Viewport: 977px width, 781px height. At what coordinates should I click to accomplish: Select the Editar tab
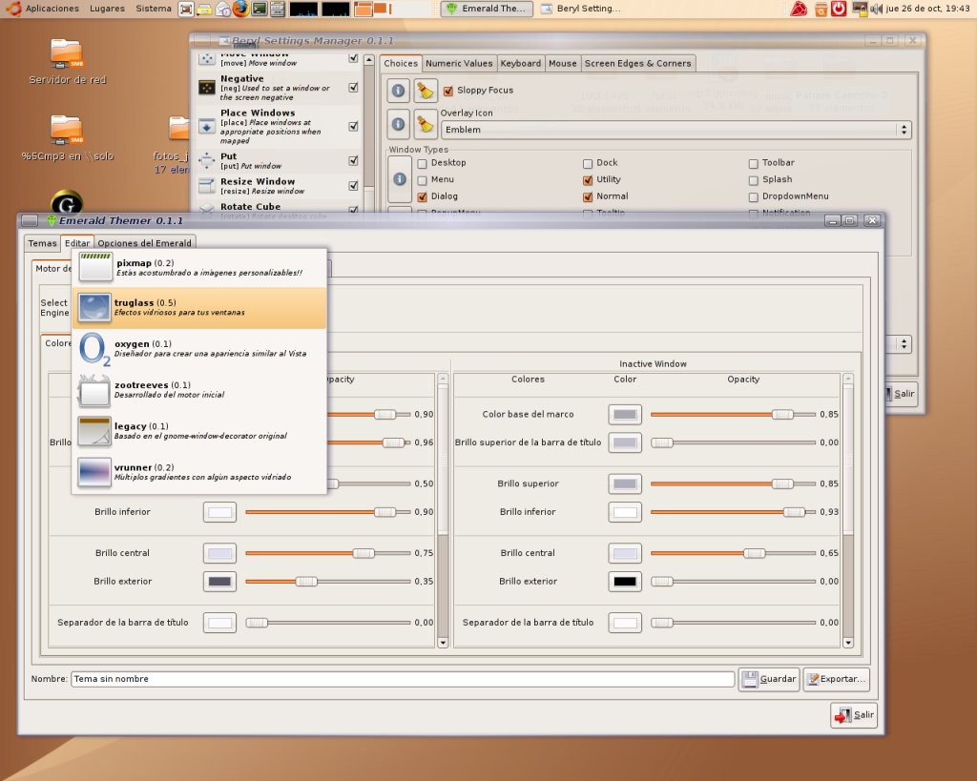pos(77,243)
